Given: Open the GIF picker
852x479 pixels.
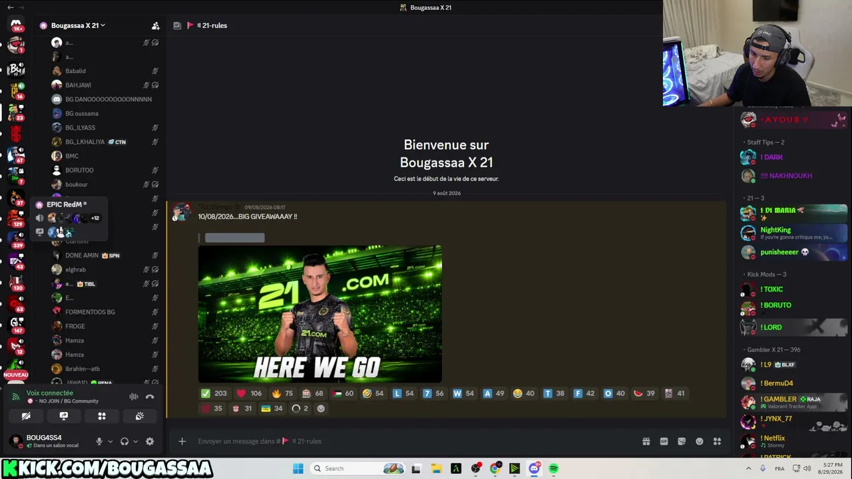Looking at the screenshot, I should point(664,441).
